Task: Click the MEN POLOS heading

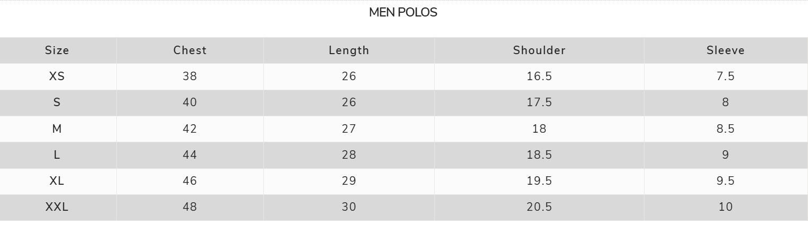Action: coord(403,13)
